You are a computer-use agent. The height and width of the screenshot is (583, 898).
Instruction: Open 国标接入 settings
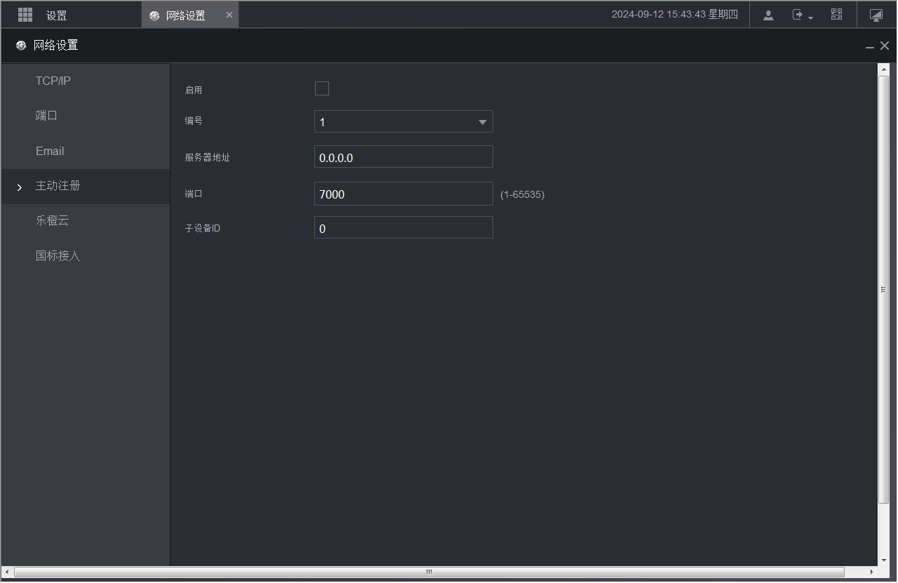[x=58, y=256]
